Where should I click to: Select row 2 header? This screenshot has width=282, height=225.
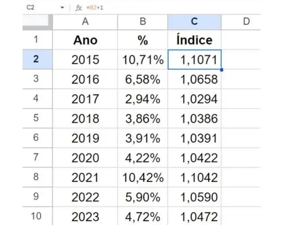coord(37,59)
